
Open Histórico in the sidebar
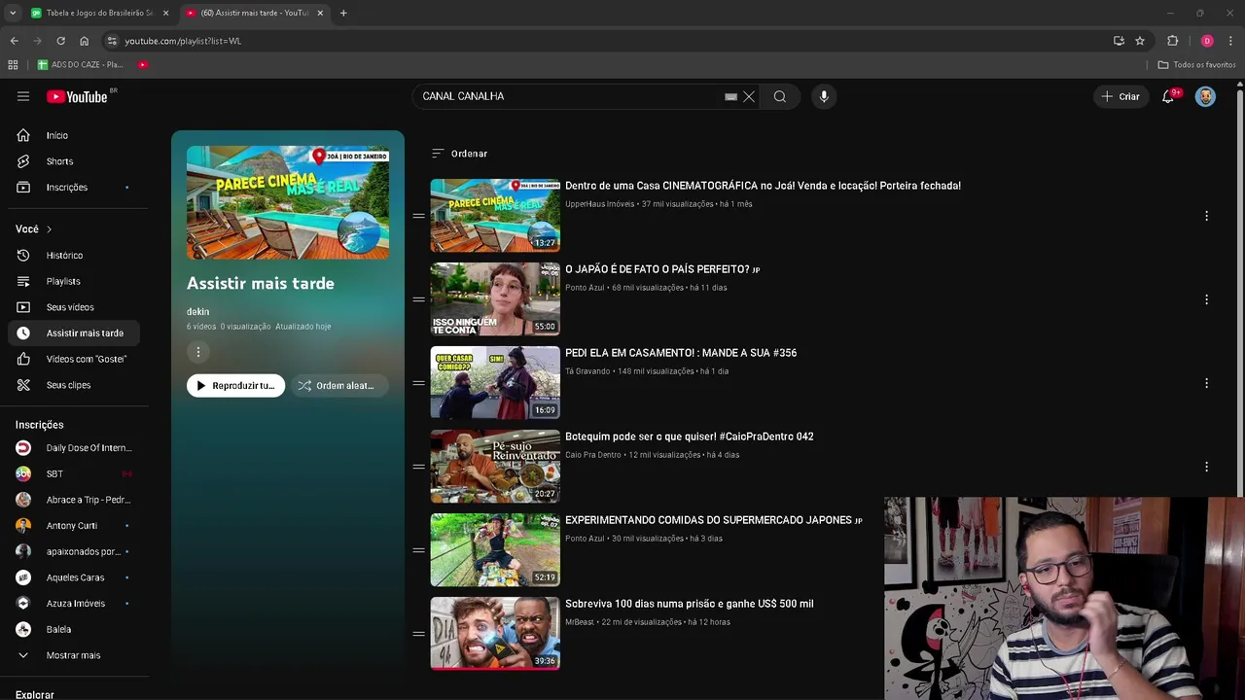click(x=74, y=255)
